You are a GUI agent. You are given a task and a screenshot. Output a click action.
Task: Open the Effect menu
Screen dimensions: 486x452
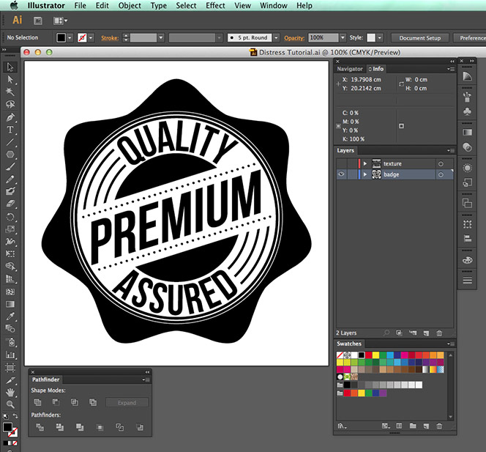point(215,6)
